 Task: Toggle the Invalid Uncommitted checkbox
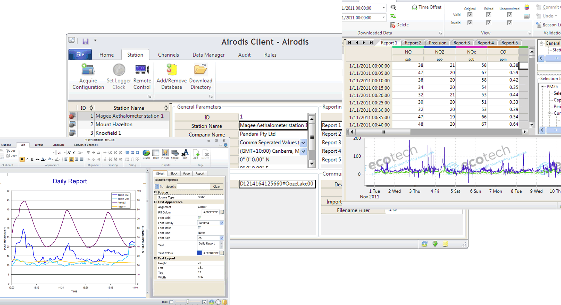click(509, 23)
